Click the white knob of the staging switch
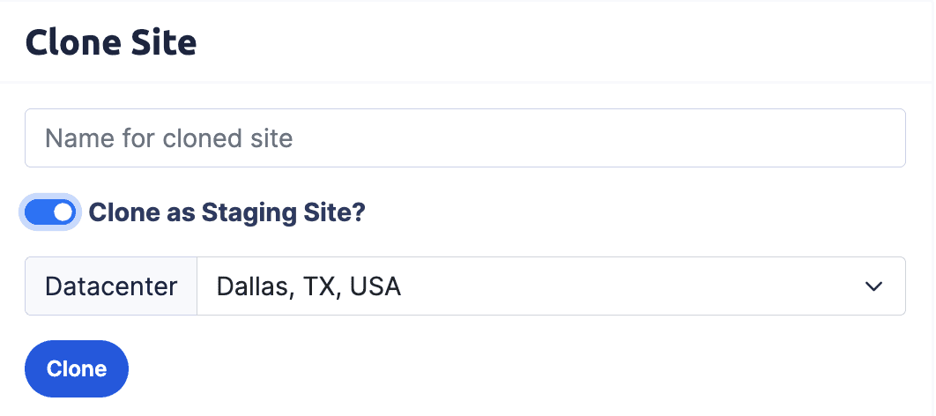The width and height of the screenshot is (936, 416). [x=63, y=212]
